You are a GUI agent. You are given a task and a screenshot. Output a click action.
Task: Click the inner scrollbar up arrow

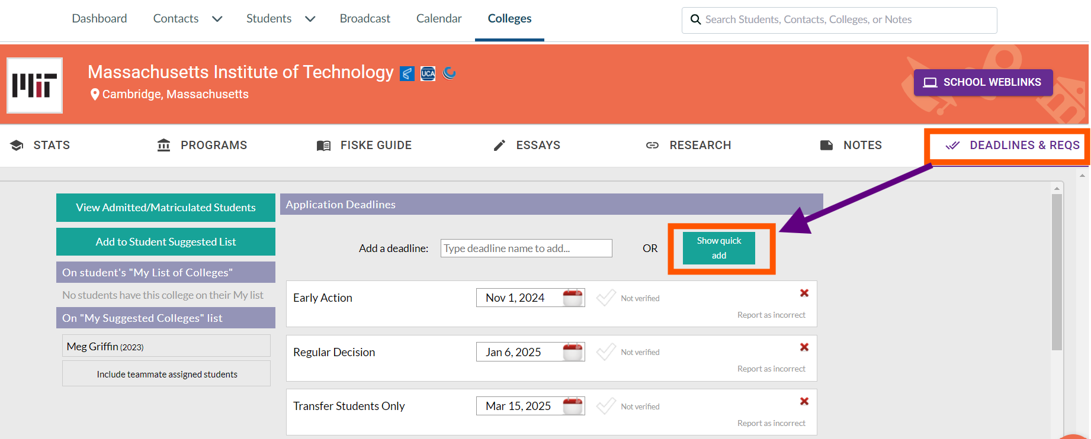coord(1057,188)
